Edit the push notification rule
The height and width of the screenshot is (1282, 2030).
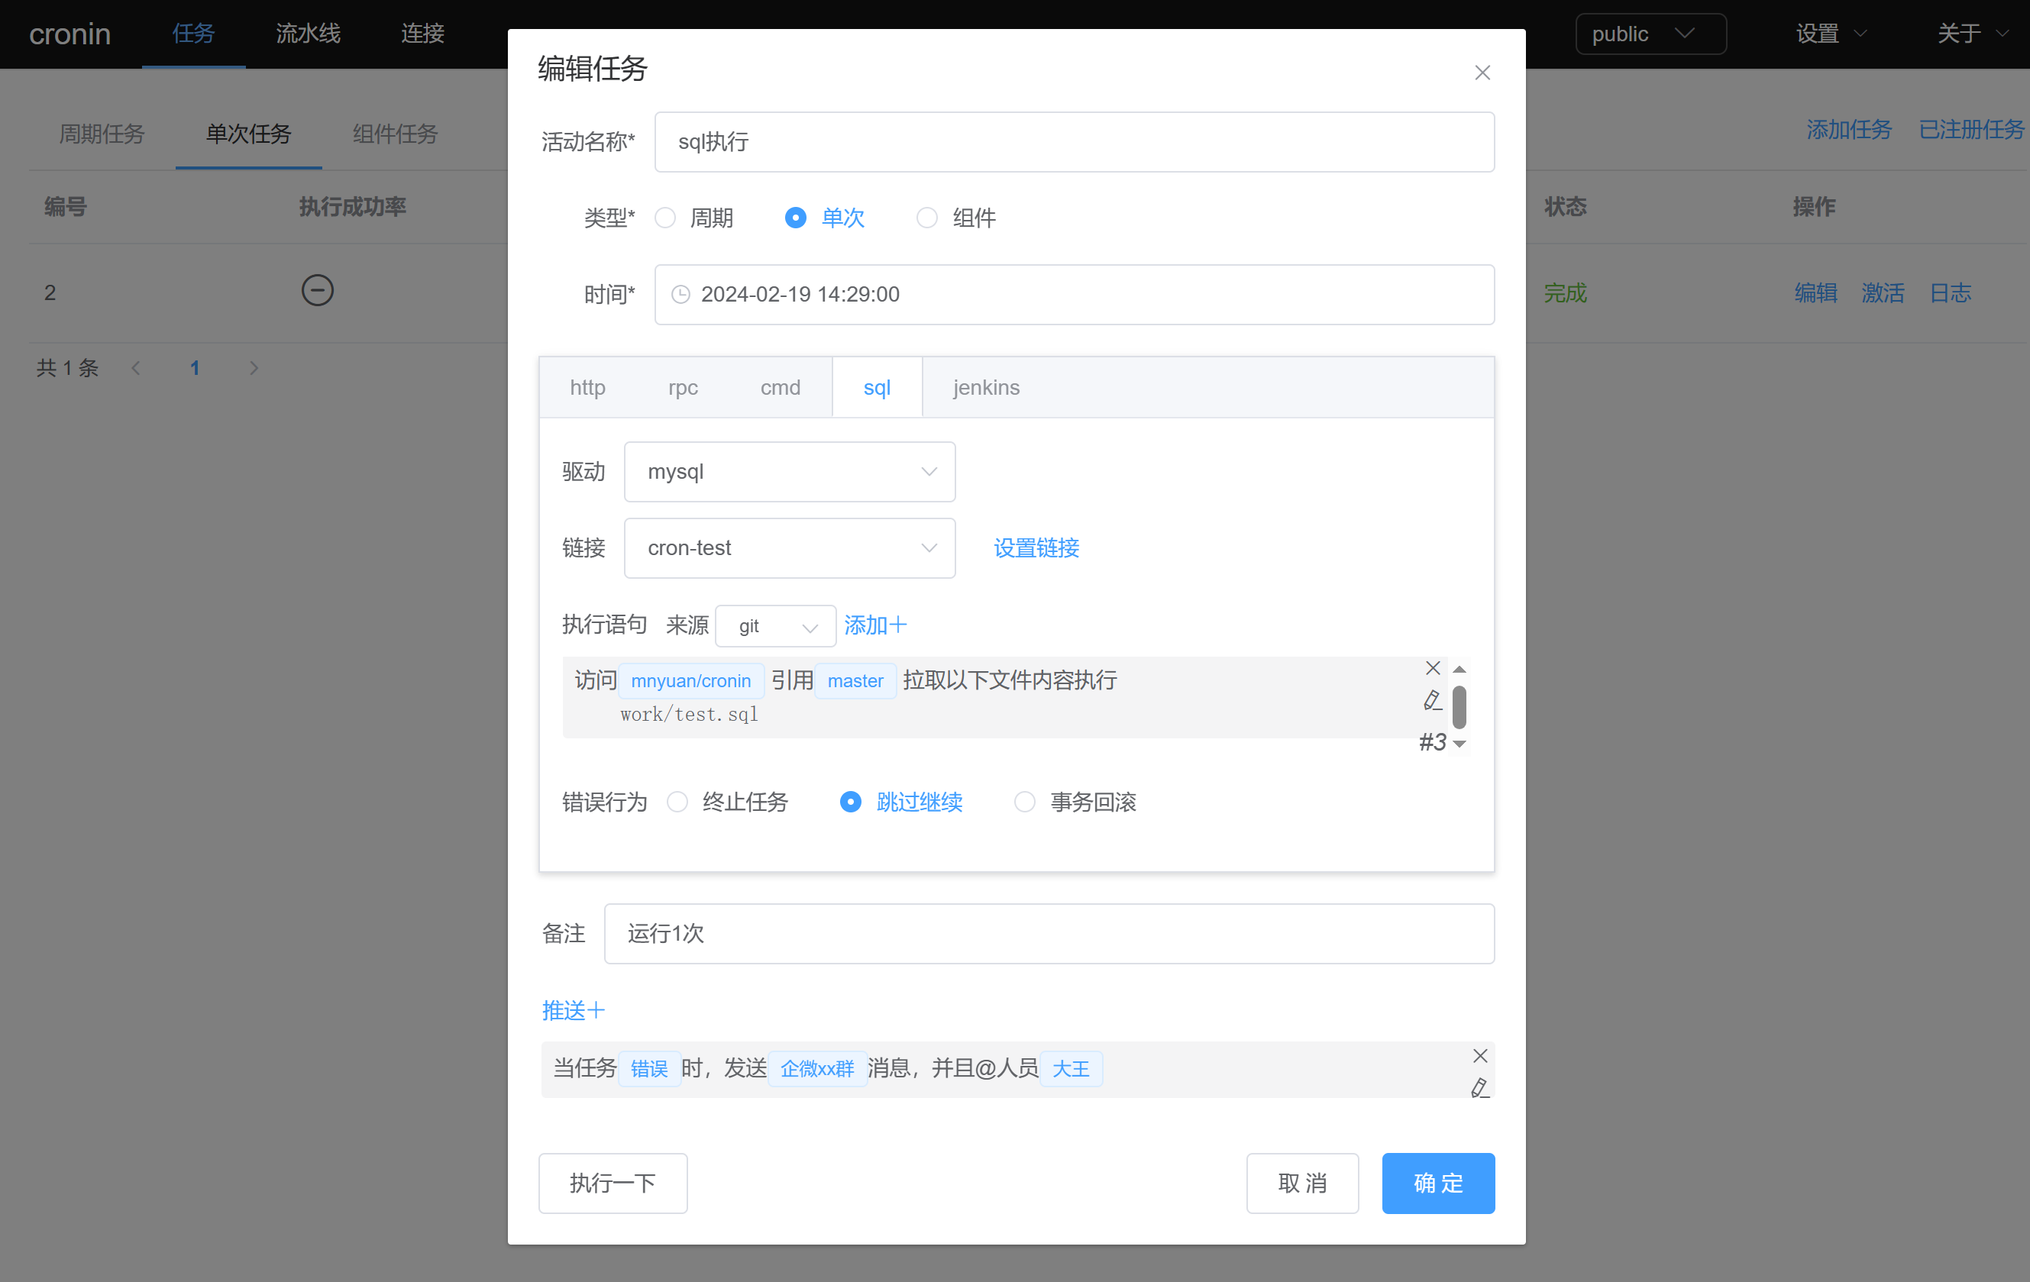tap(1479, 1088)
